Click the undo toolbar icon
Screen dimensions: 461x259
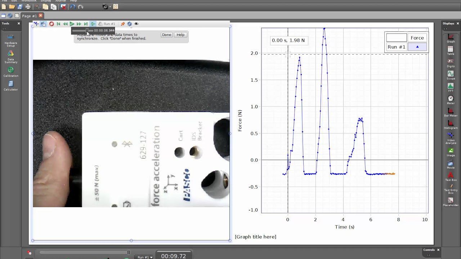coord(72,6)
